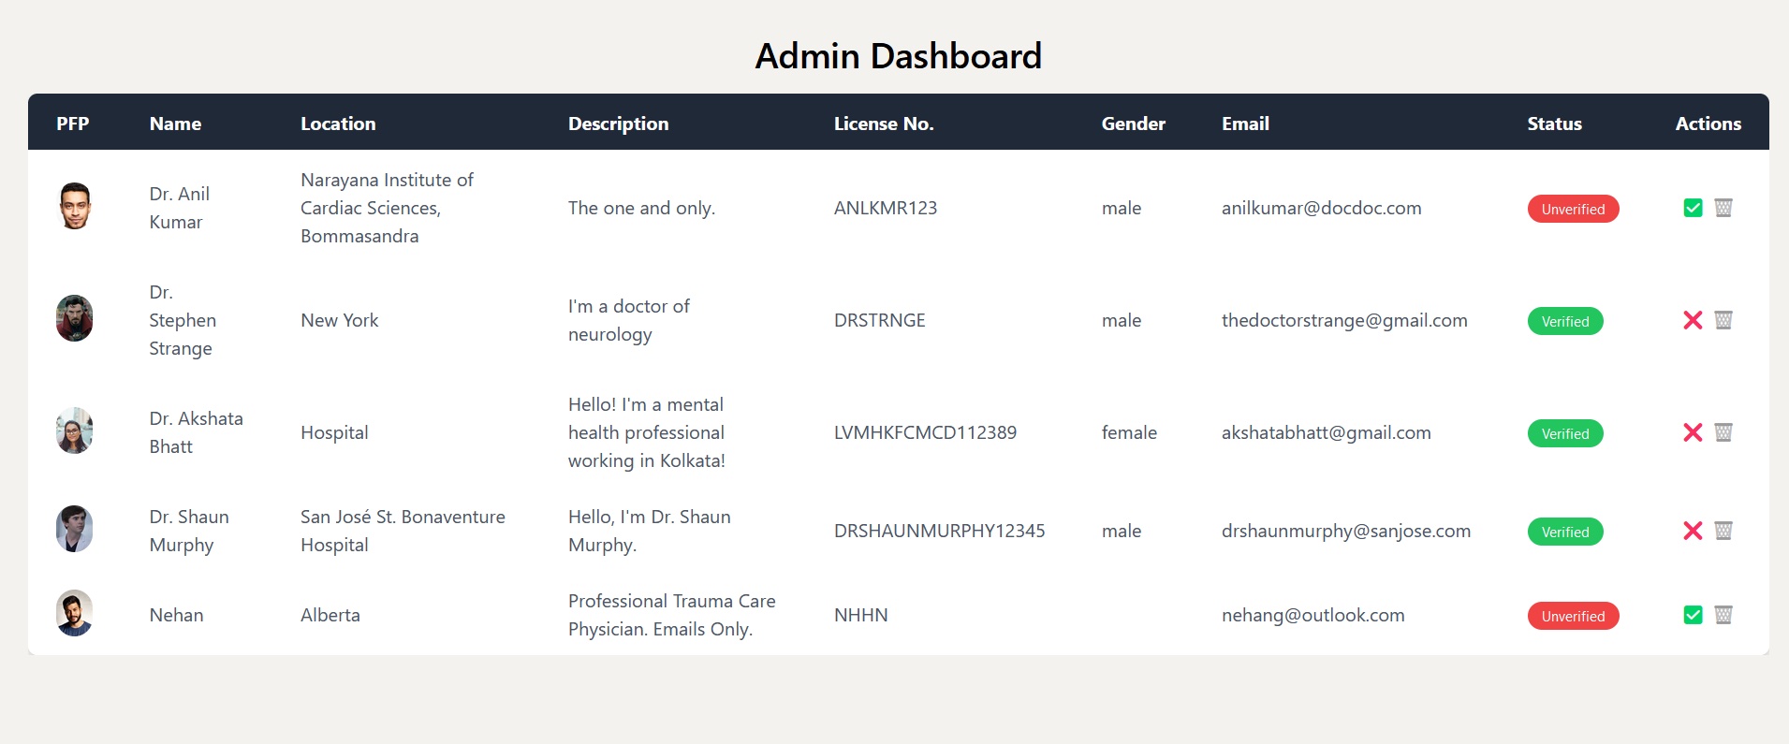The image size is (1789, 744).
Task: Click the Status column header
Action: (1554, 124)
